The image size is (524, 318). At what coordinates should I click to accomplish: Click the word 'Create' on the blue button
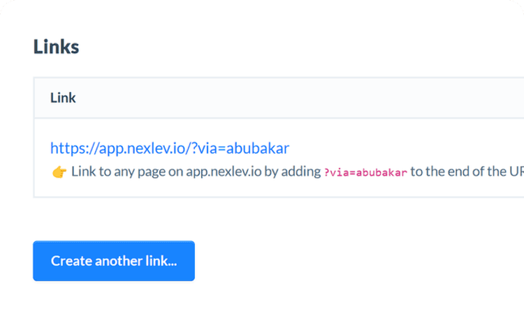(71, 261)
